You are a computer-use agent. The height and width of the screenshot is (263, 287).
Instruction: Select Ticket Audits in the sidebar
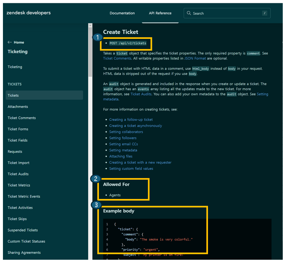pos(18,174)
